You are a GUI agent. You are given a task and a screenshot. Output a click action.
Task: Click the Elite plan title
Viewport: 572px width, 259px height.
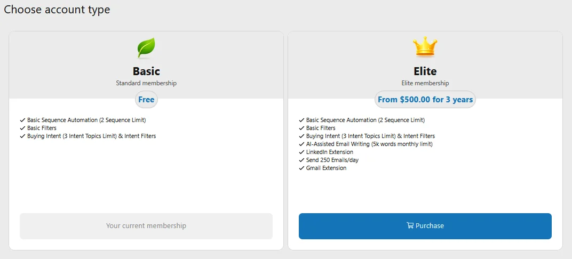pos(425,71)
